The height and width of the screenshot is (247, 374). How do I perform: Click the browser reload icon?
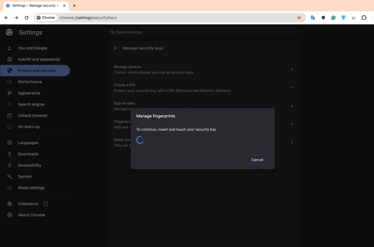(26, 18)
